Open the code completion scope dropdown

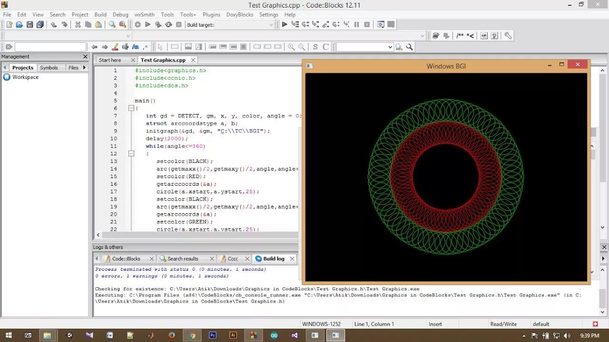(x=67, y=36)
